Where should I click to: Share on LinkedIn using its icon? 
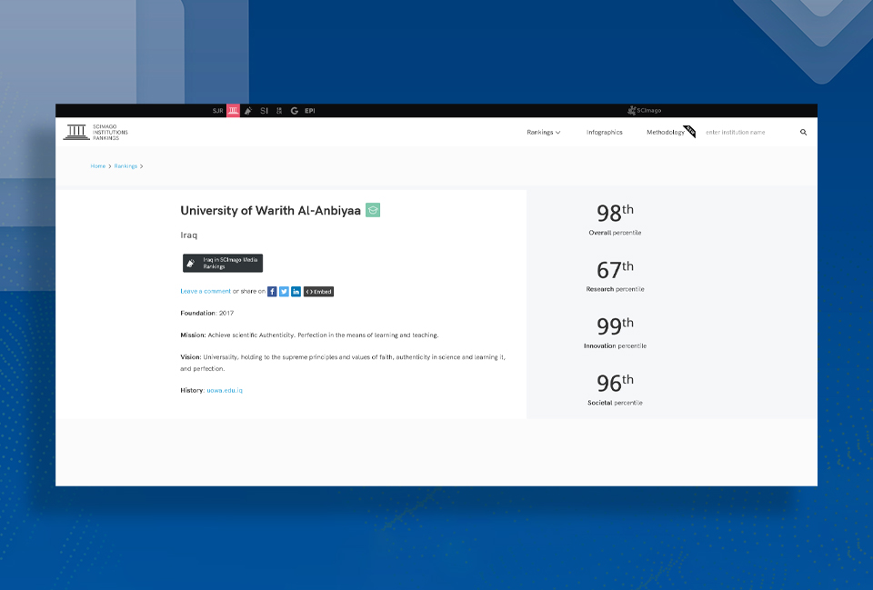(x=296, y=292)
